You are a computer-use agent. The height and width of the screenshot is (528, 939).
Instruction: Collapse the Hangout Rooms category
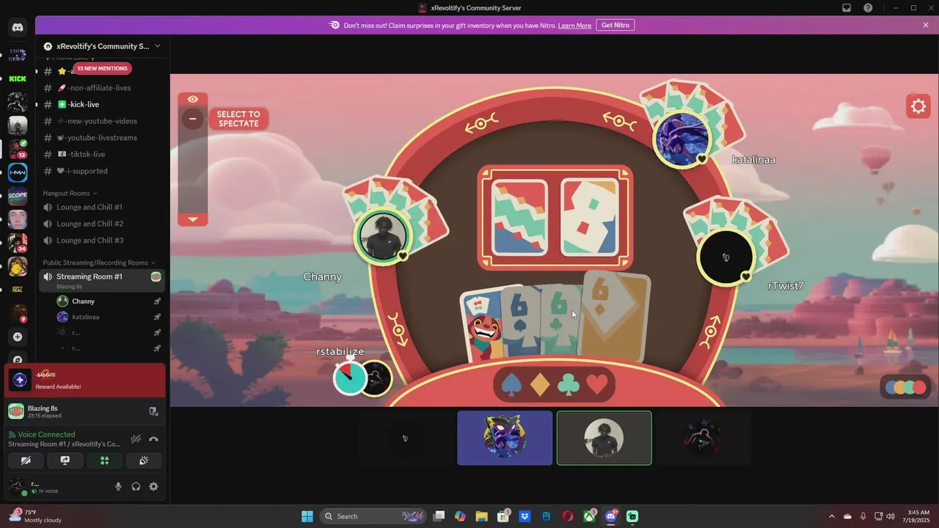[70, 193]
